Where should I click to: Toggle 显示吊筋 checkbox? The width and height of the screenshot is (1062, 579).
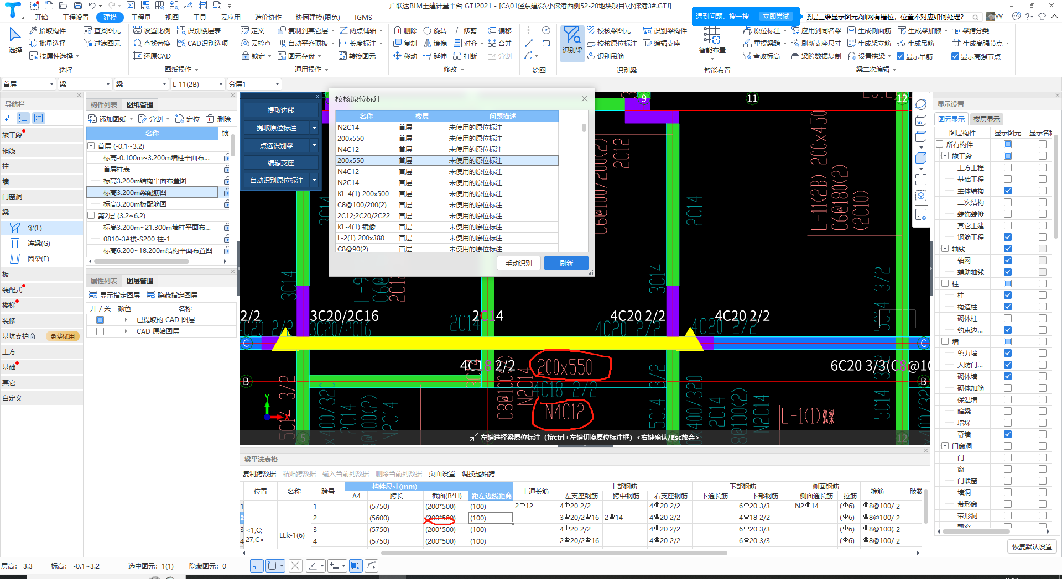(900, 56)
